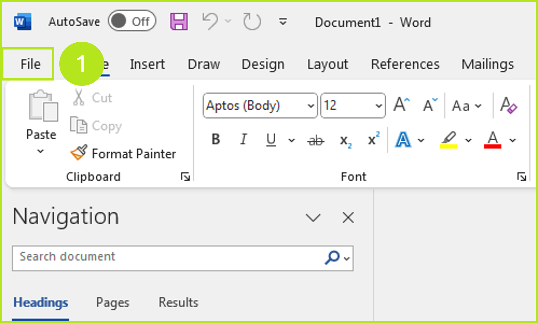The height and width of the screenshot is (323, 538).
Task: Toggle the AutoSave switch
Action: coord(132,21)
